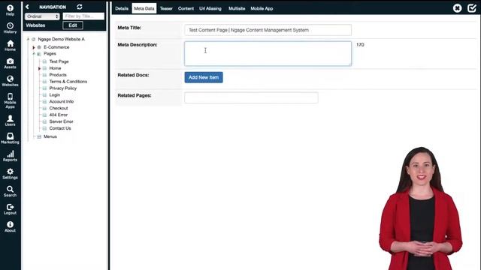Viewport: 481px width, 270px height.
Task: Open the Help sidebar icon
Action: [10, 10]
